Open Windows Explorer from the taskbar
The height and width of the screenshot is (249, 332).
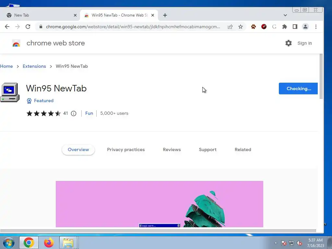point(68,243)
